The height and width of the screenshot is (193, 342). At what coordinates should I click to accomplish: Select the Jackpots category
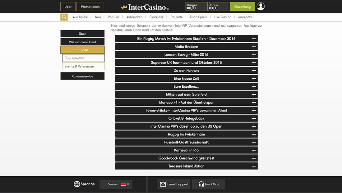coord(245,17)
